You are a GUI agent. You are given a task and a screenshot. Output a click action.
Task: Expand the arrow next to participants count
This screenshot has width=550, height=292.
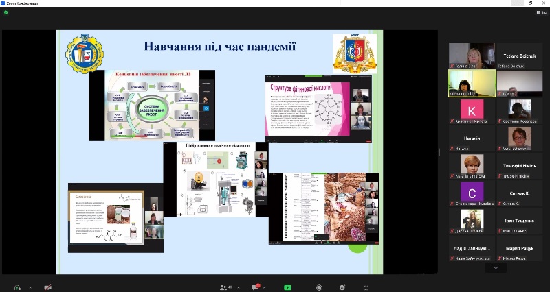(x=238, y=287)
